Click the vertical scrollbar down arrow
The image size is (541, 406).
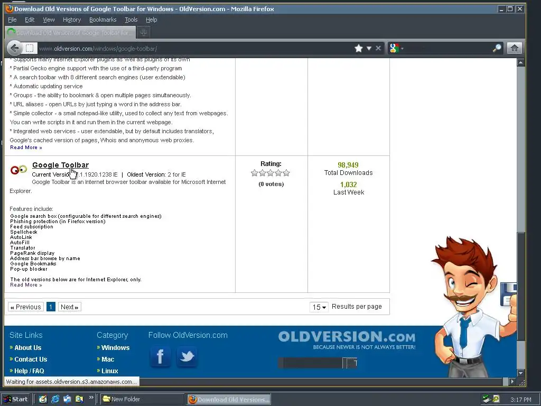point(520,373)
